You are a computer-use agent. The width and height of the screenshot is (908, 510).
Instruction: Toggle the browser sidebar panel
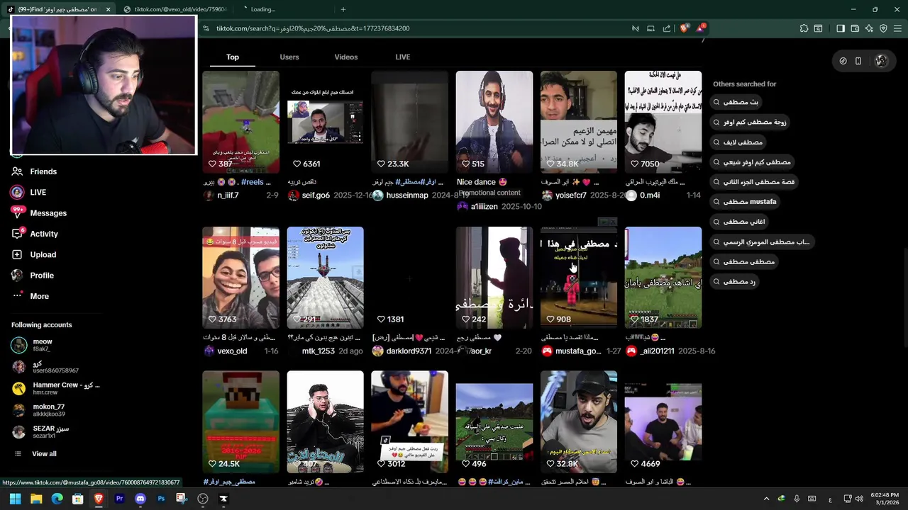pyautogui.click(x=841, y=28)
